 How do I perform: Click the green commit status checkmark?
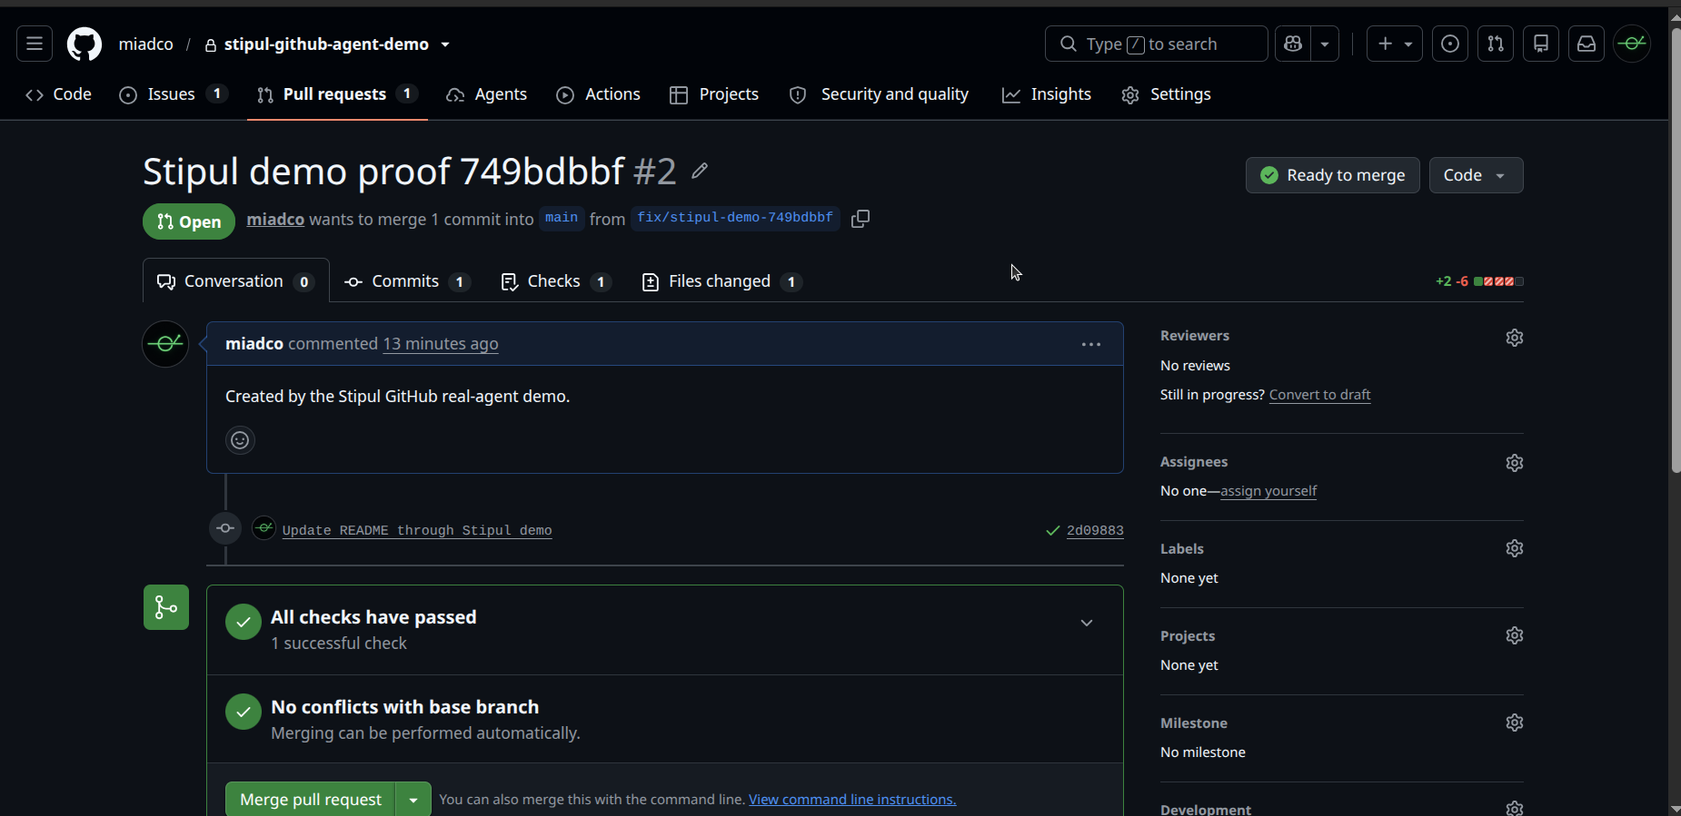coord(1053,530)
